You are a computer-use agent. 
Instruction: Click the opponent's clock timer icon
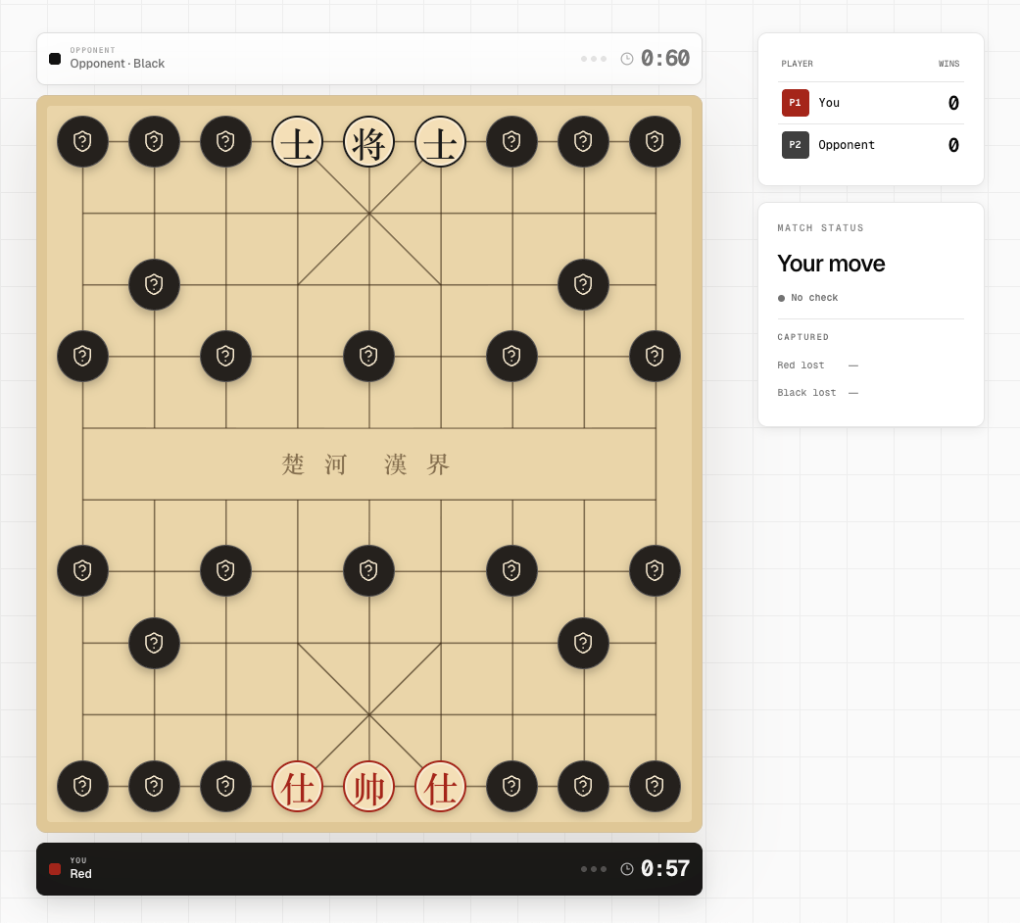627,59
